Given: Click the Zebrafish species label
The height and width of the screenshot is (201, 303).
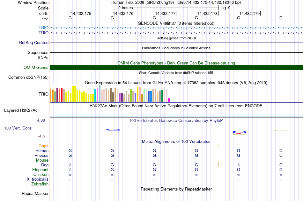Looking at the screenshot, I should pos(40,184).
